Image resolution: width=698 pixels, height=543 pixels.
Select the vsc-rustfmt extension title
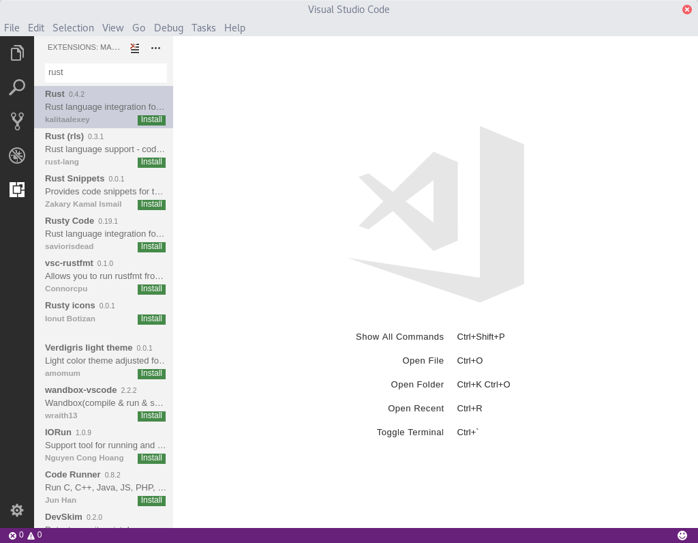pos(69,263)
